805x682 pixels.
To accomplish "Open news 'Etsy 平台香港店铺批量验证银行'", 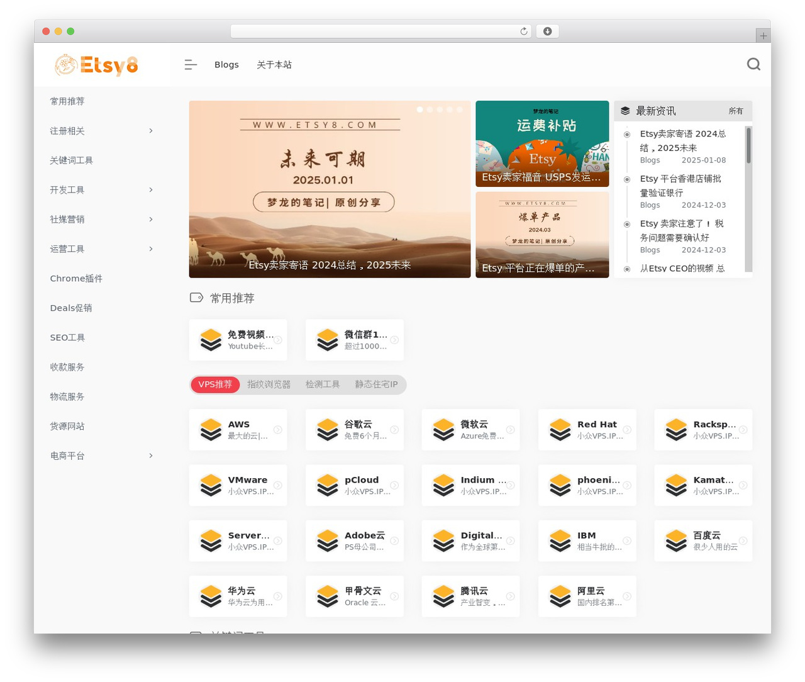I will click(x=680, y=186).
